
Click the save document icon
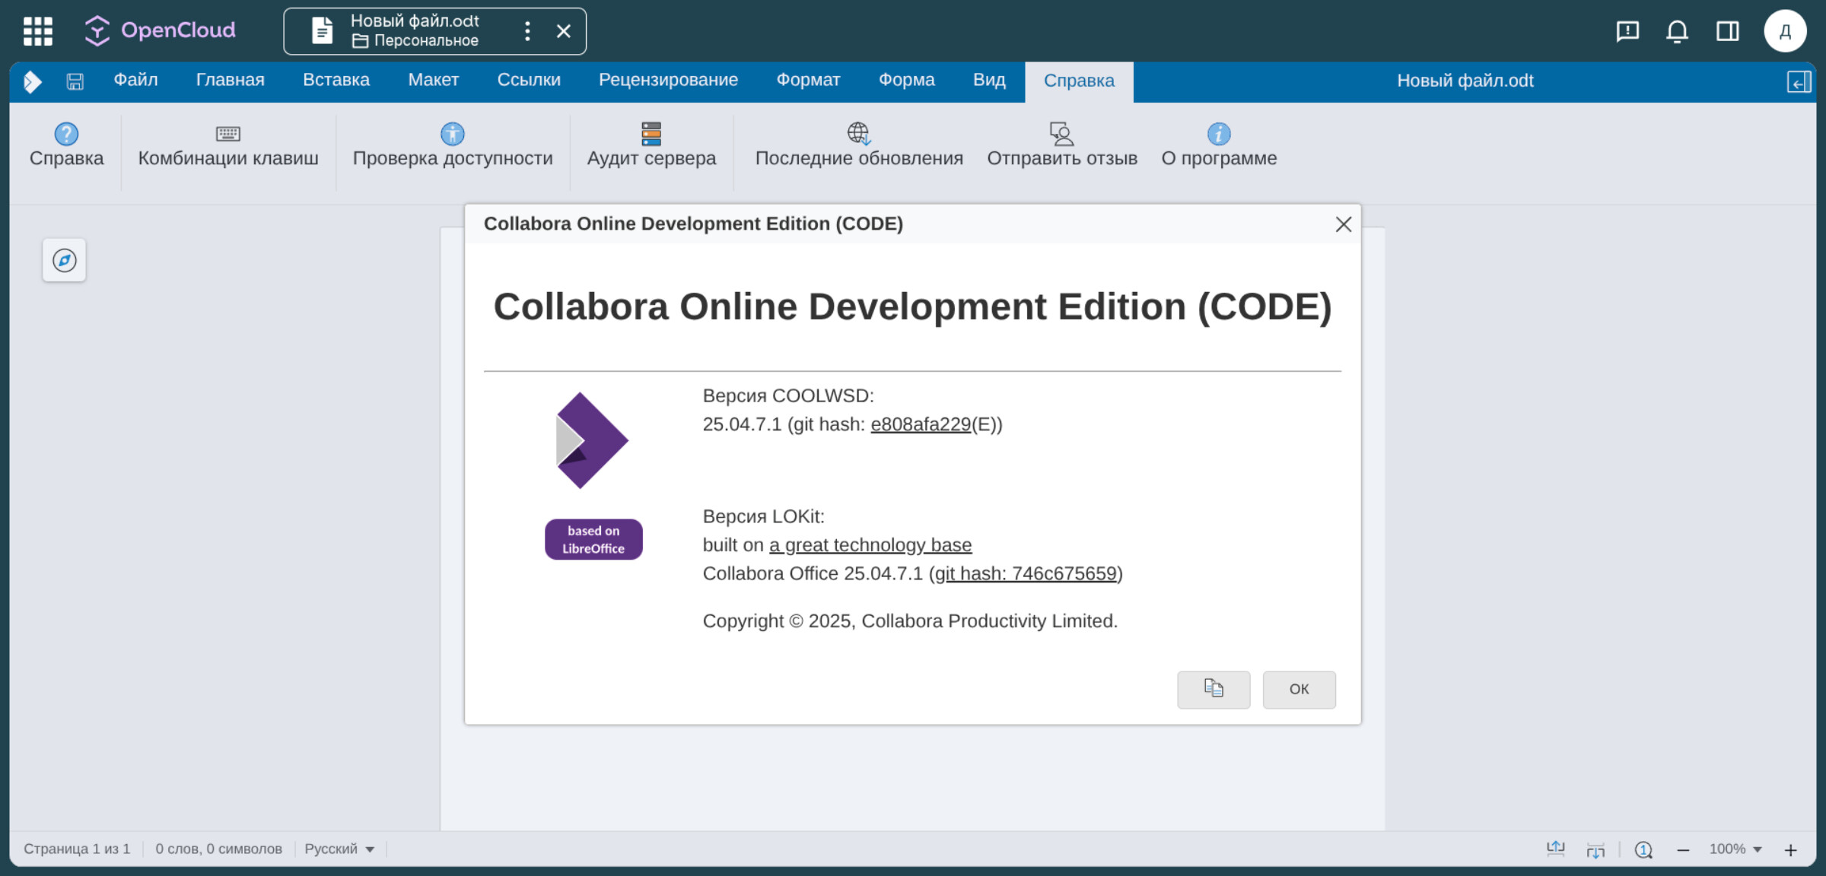(75, 81)
